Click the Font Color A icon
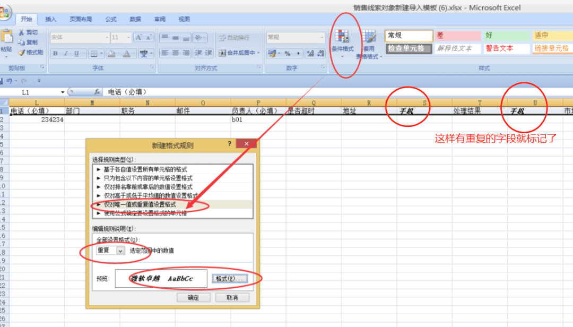Screen dimensions: 573x327 tap(126, 54)
